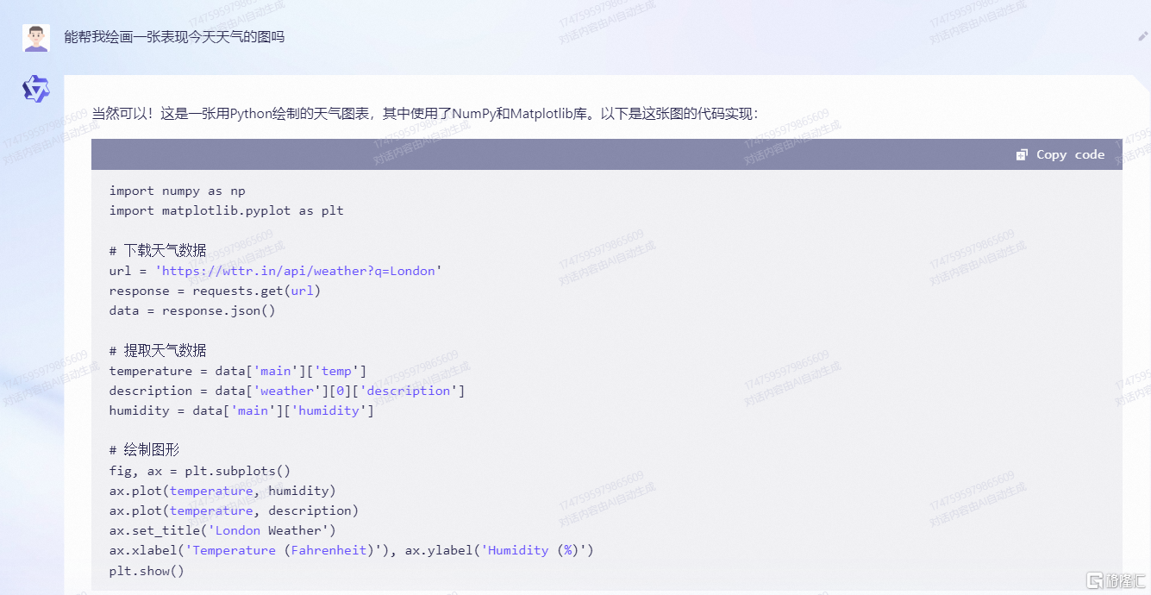The height and width of the screenshot is (595, 1151).
Task: Click the "plt.show()" line
Action: tap(147, 571)
